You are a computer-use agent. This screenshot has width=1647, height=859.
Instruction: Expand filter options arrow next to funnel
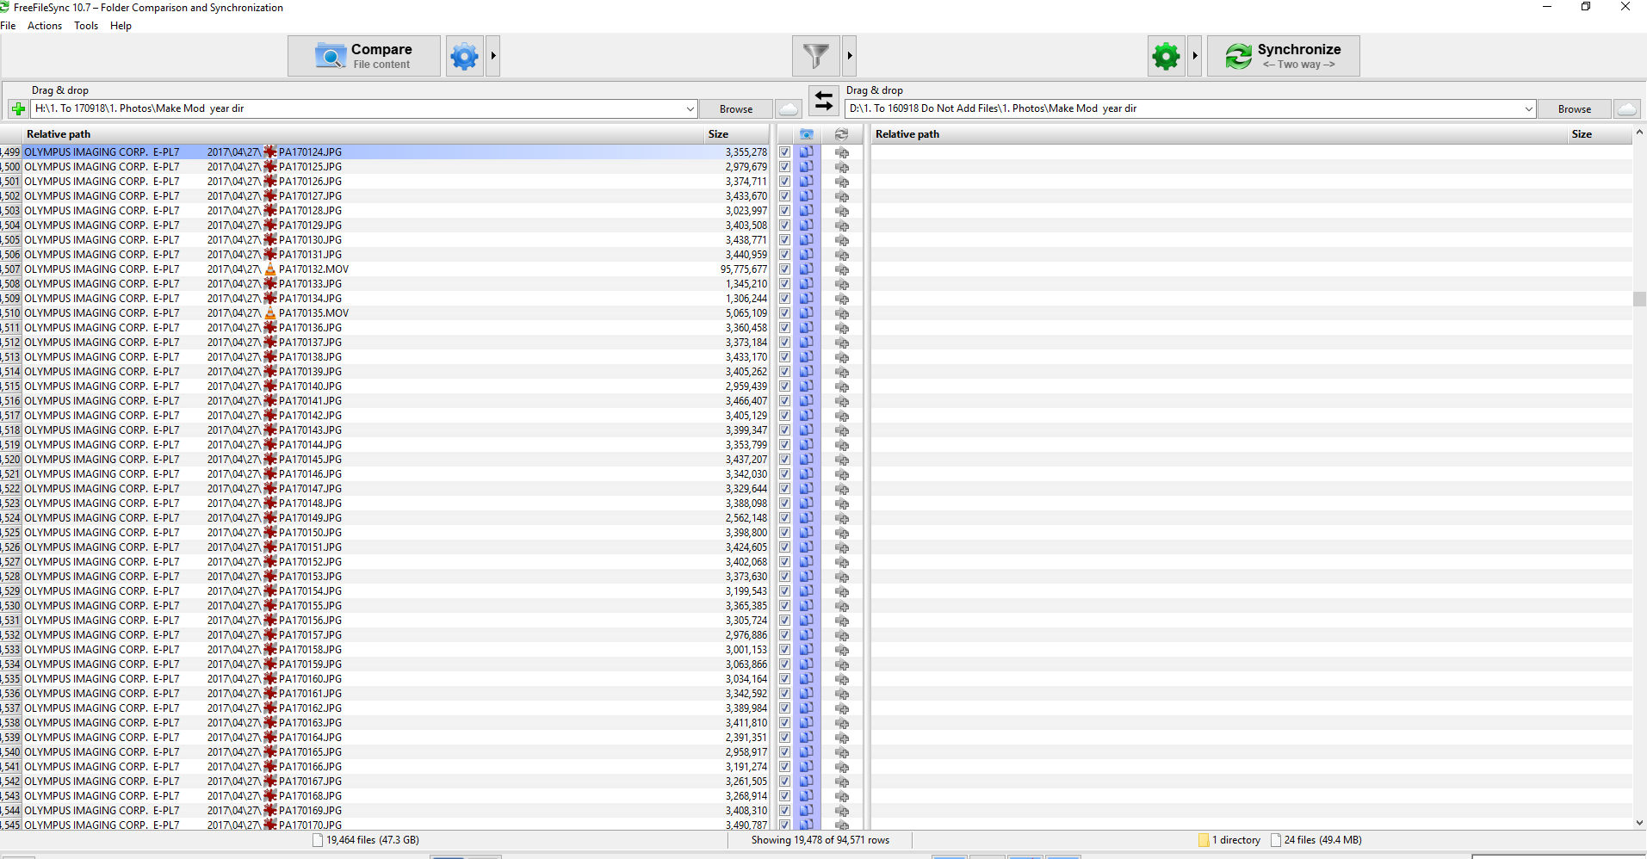[x=850, y=56]
